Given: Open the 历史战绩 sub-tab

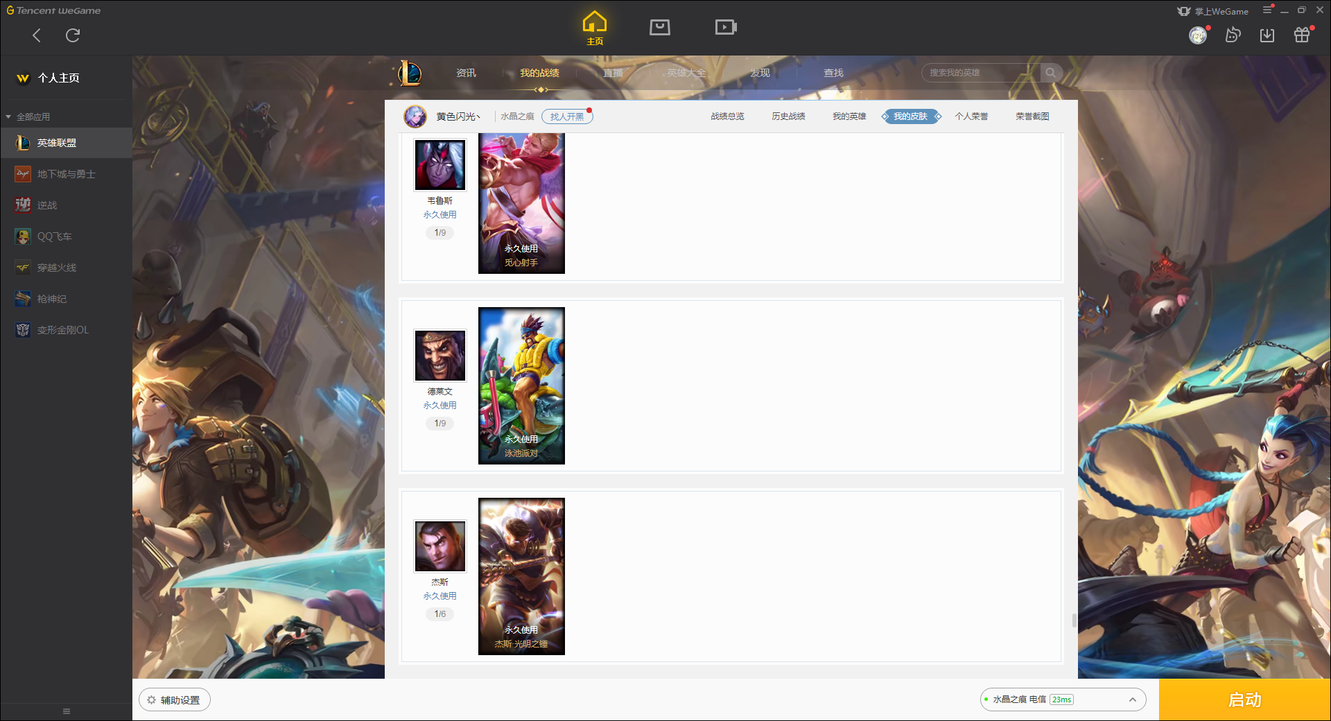Looking at the screenshot, I should pyautogui.click(x=788, y=116).
